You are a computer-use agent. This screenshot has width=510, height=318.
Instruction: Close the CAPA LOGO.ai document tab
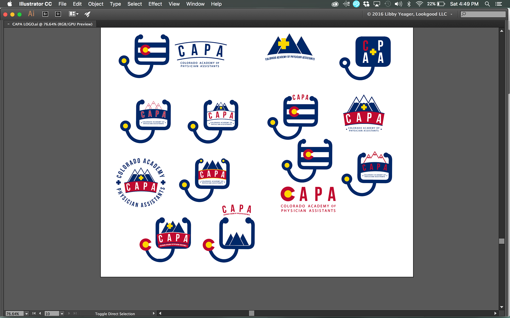8,24
